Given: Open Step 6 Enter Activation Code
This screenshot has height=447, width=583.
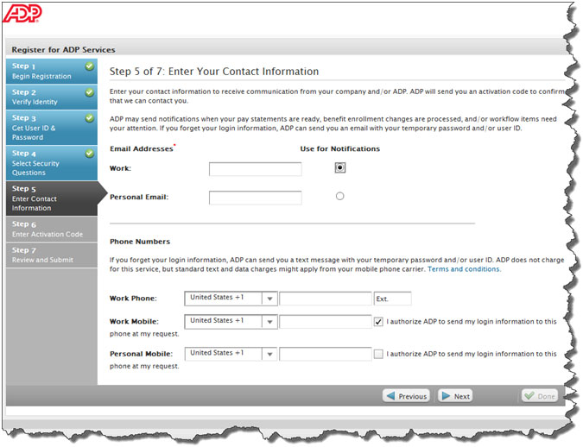Looking at the screenshot, I should [x=52, y=230].
